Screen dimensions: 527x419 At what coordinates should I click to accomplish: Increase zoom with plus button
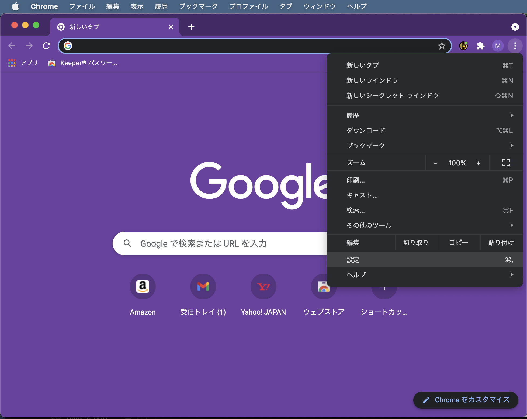click(479, 163)
